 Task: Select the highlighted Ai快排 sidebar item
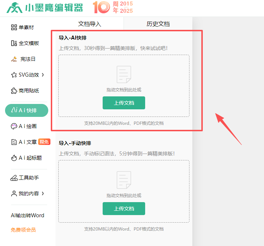pyautogui.click(x=27, y=110)
